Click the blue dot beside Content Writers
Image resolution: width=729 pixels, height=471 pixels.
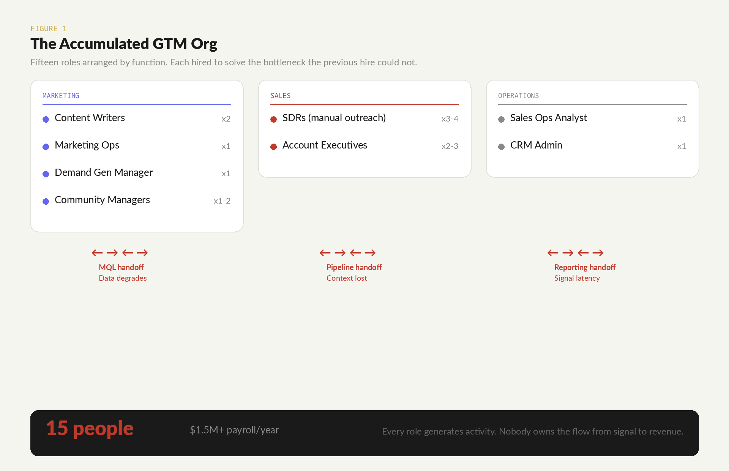coord(46,119)
